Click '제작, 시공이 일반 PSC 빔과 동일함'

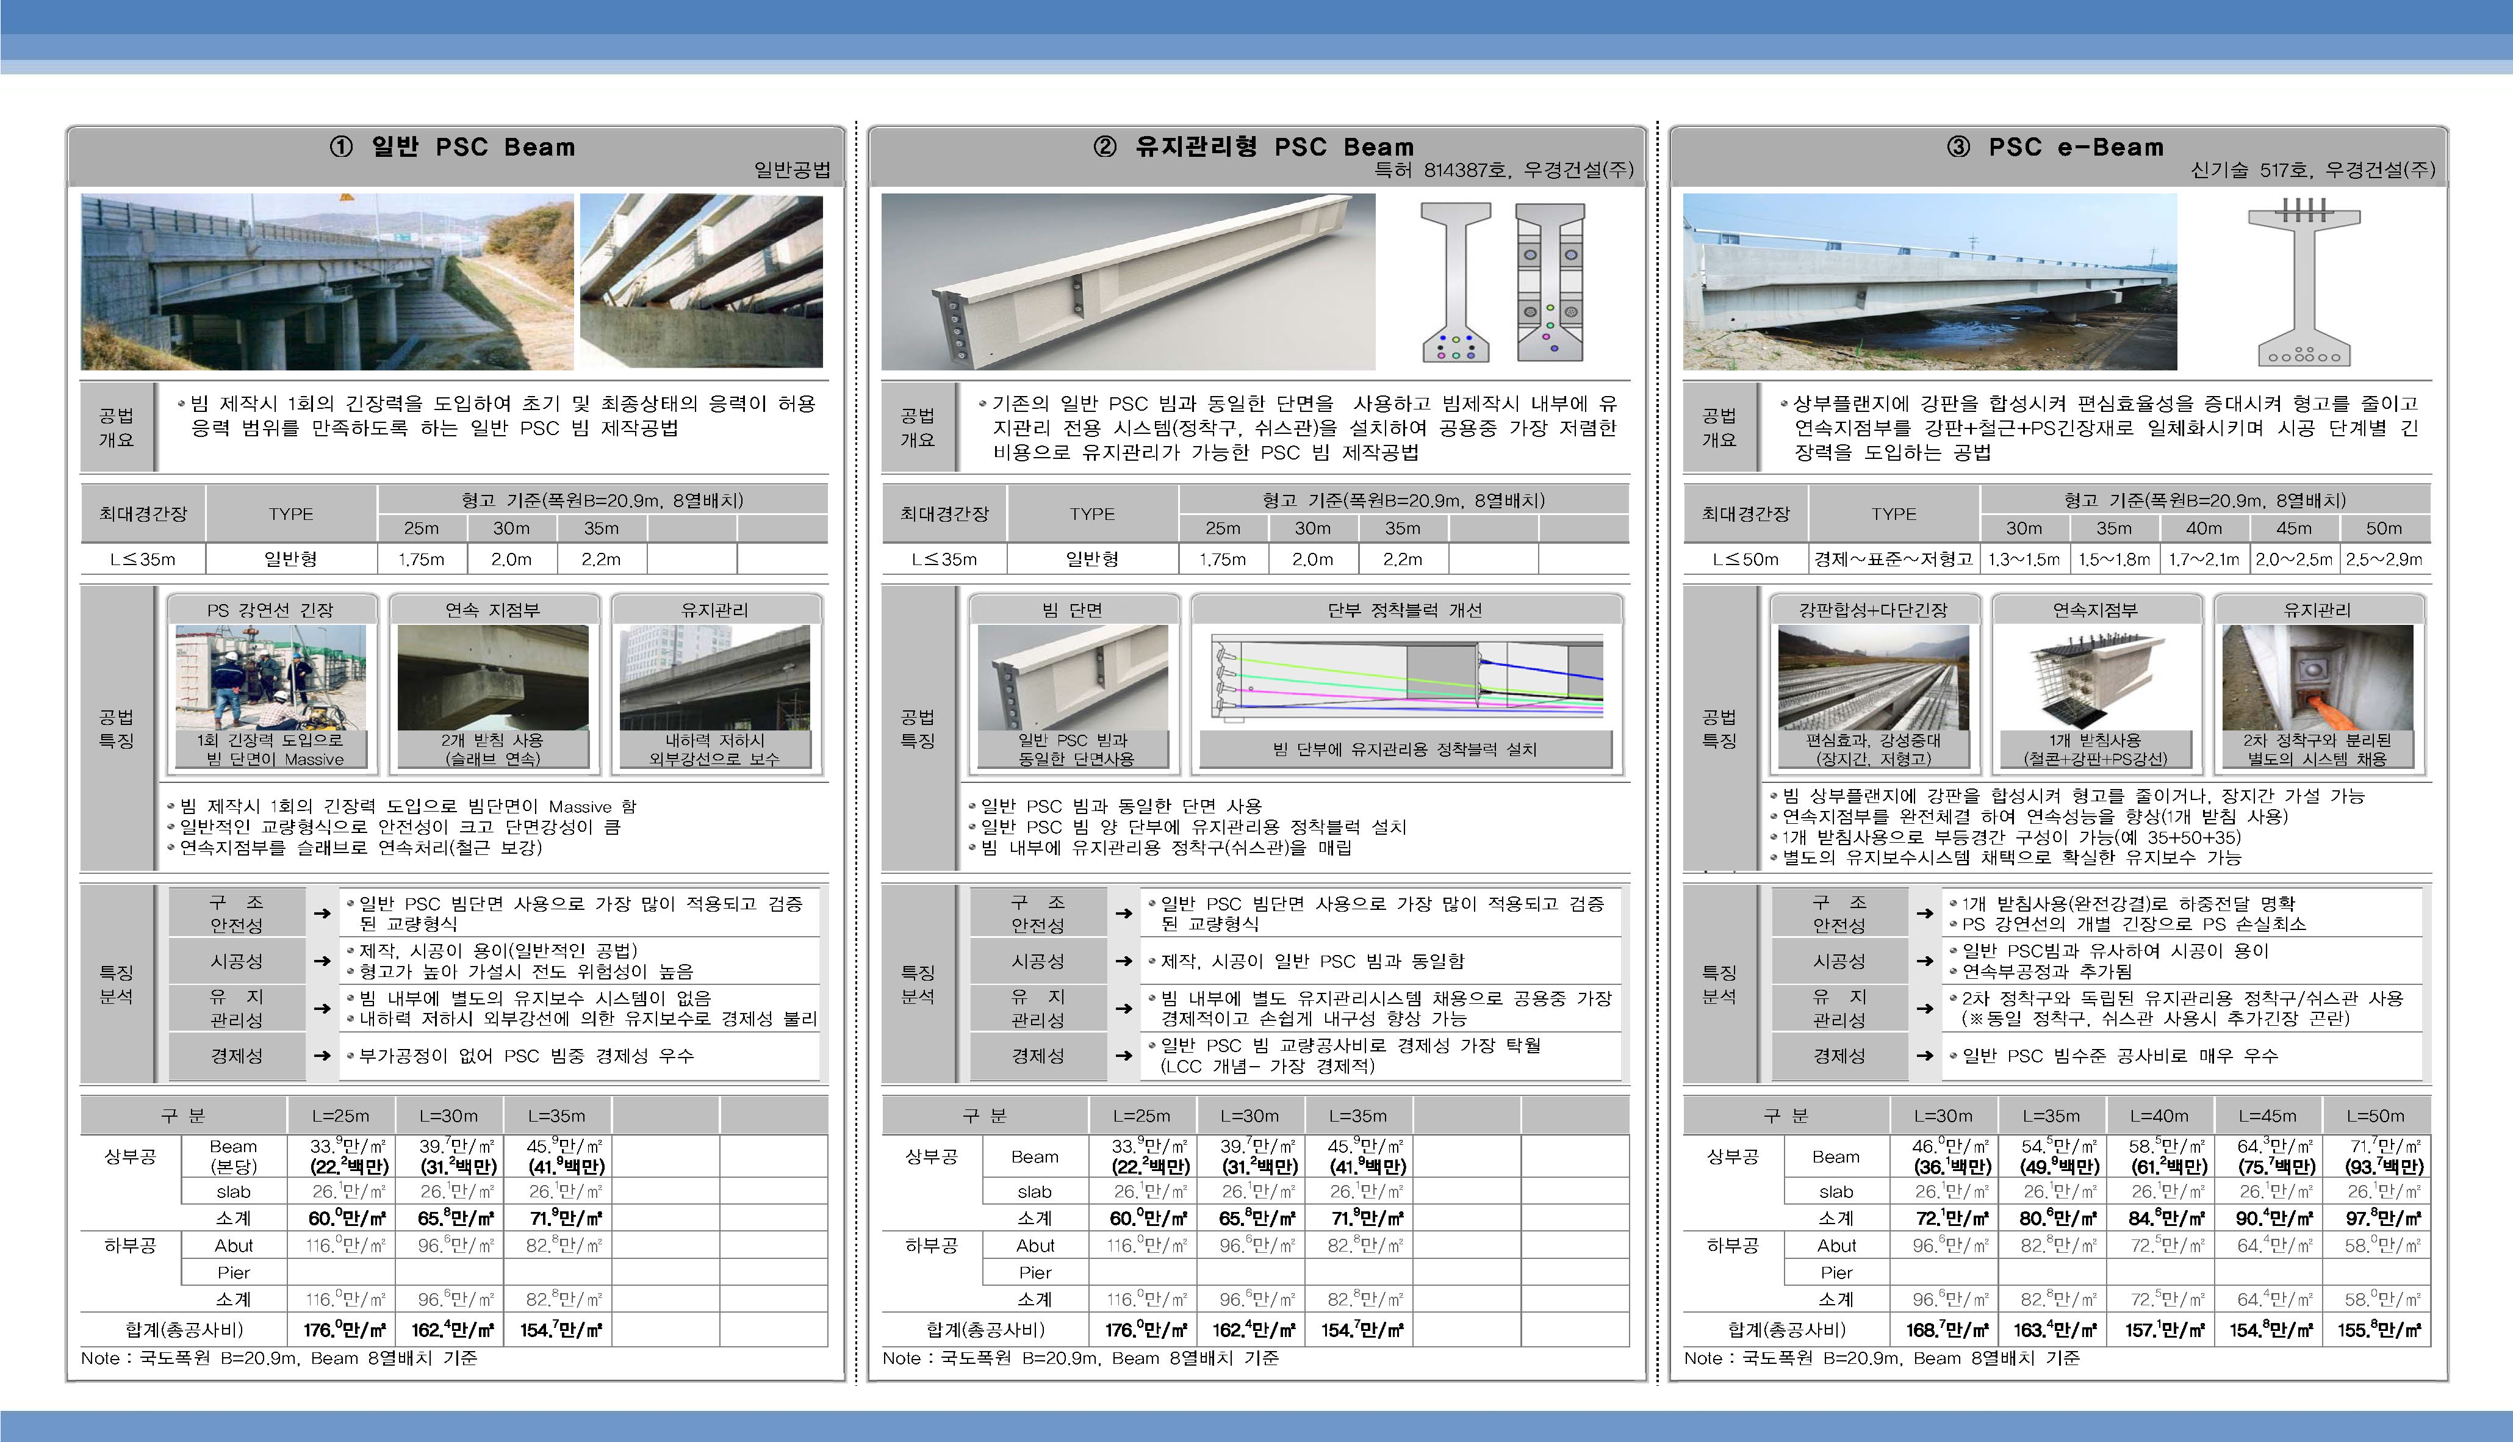pos(1312,962)
